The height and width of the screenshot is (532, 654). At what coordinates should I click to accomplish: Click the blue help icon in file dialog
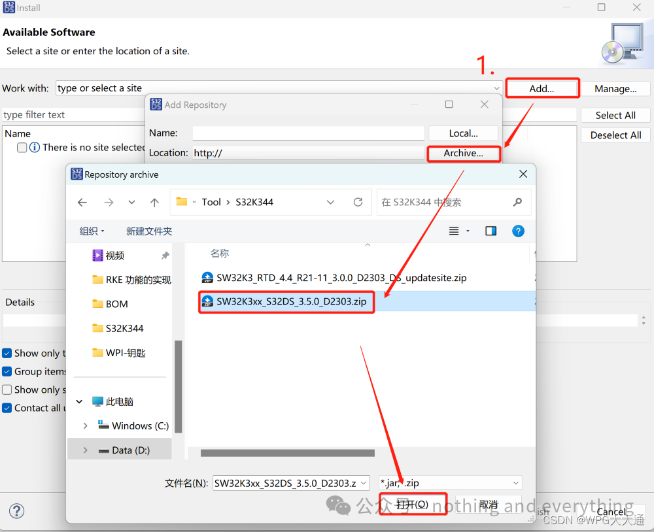pyautogui.click(x=518, y=231)
